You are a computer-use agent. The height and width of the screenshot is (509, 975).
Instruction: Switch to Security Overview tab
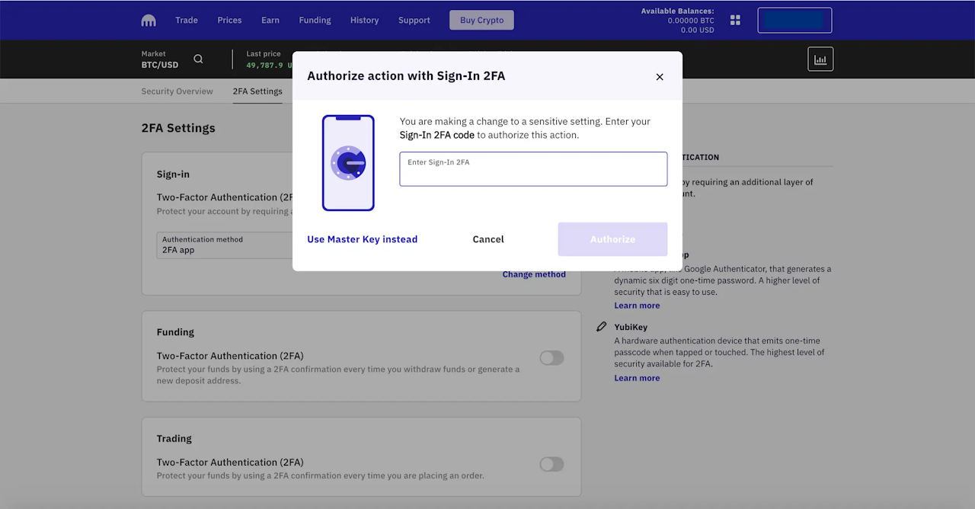coord(177,91)
